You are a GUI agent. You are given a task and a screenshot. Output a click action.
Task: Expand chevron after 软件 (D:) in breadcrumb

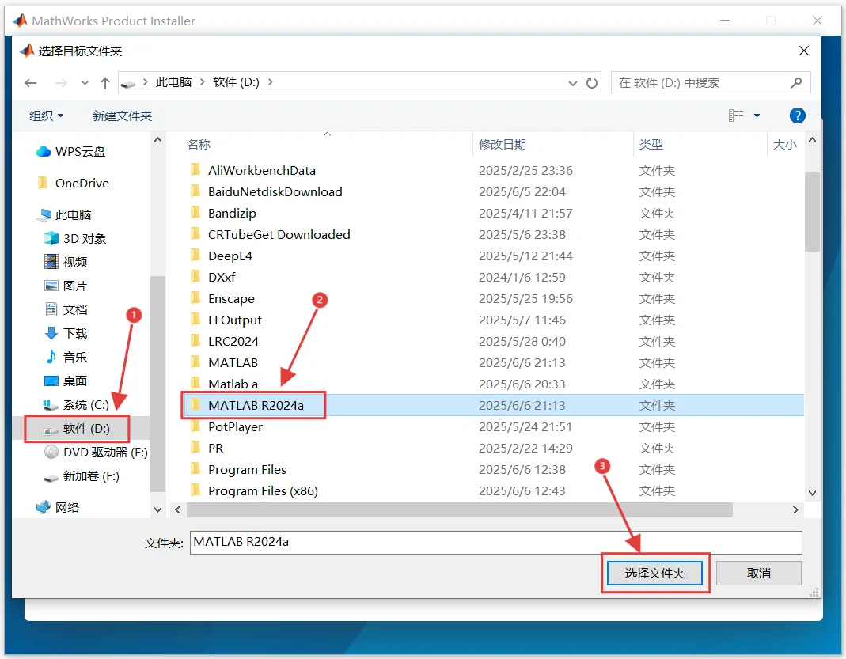tap(271, 82)
